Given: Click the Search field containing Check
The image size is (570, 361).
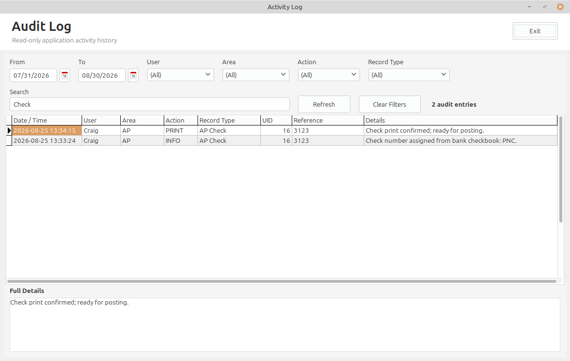Looking at the screenshot, I should [x=149, y=104].
